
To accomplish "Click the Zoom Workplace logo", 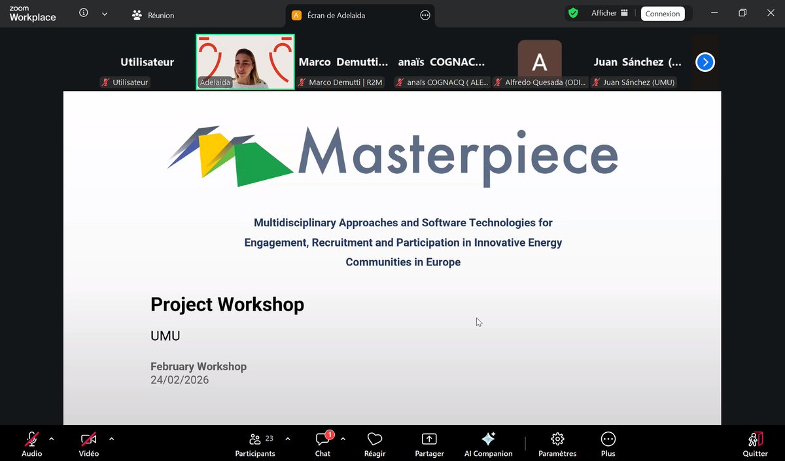I will tap(33, 14).
